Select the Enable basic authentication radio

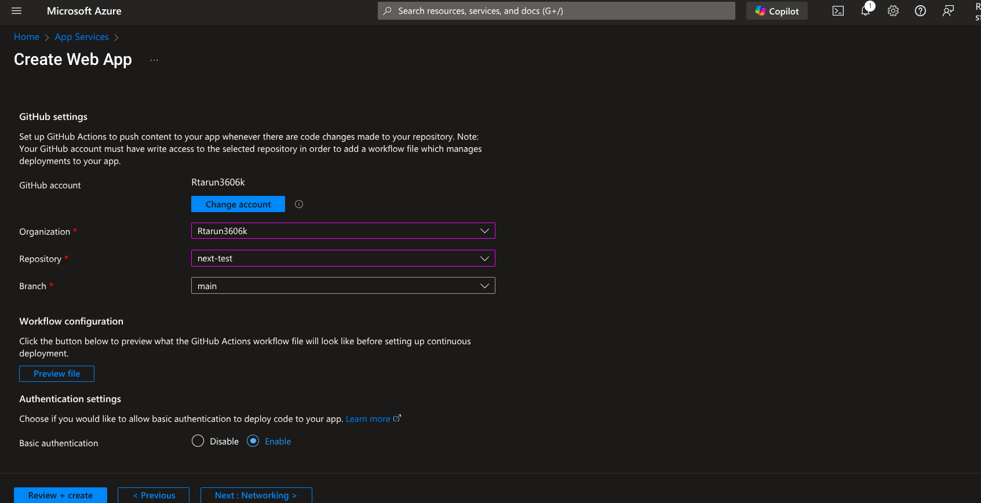(253, 441)
